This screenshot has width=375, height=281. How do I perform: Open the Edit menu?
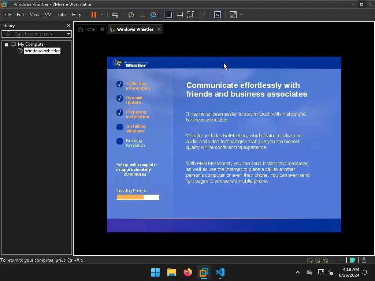(21, 15)
